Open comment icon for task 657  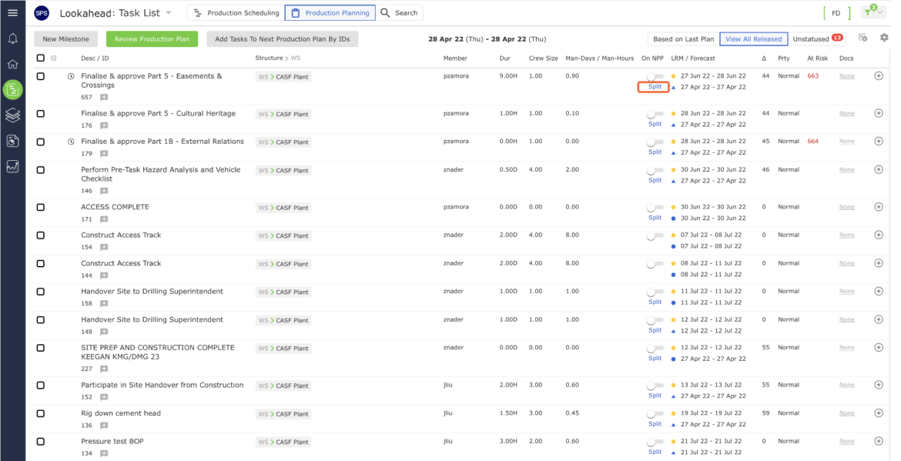coord(104,98)
